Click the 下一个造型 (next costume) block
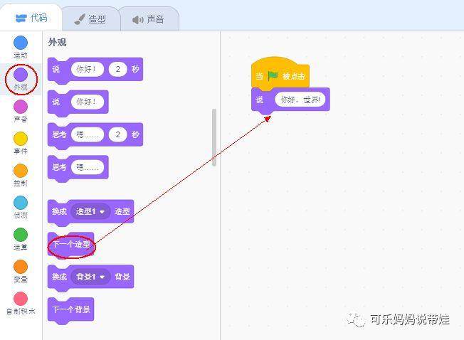Screen dimensions: 464x340 pos(71,245)
